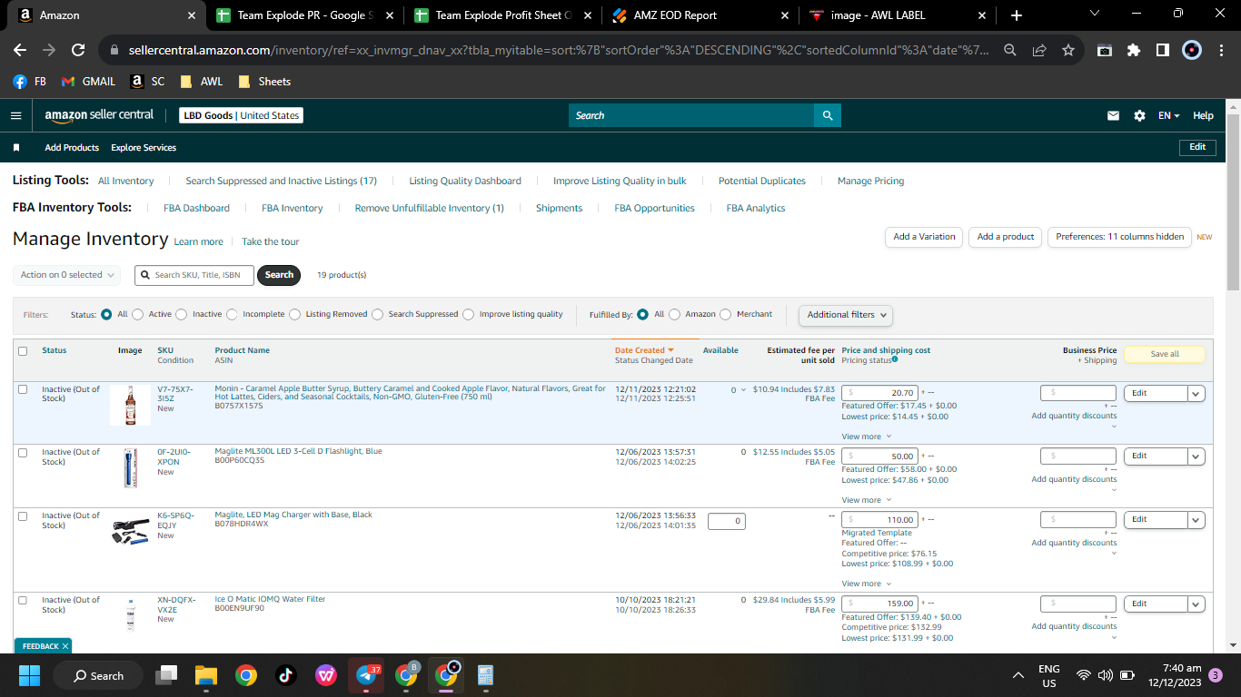Open TikTok from the taskbar
This screenshot has width=1241, height=697.
(285, 675)
